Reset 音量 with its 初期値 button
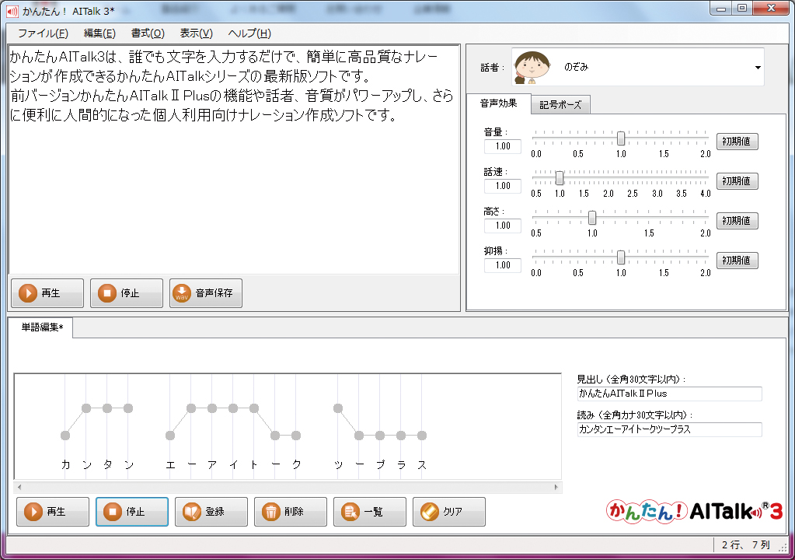795x560 pixels. tap(737, 142)
